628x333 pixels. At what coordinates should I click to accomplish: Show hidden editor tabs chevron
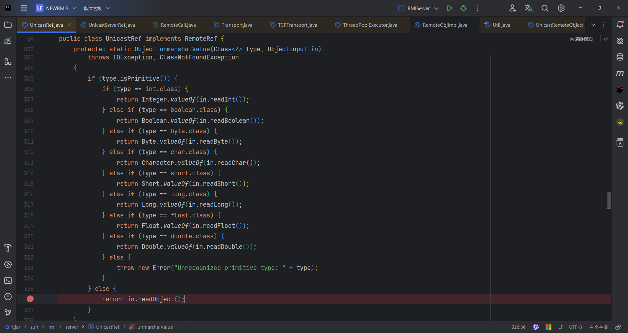[593, 25]
